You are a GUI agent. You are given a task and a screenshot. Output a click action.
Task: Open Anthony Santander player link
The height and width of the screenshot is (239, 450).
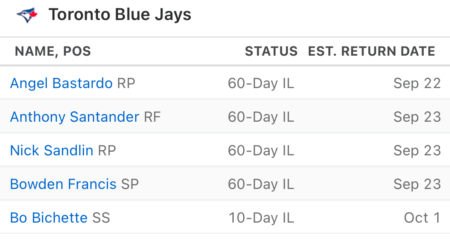tap(75, 117)
